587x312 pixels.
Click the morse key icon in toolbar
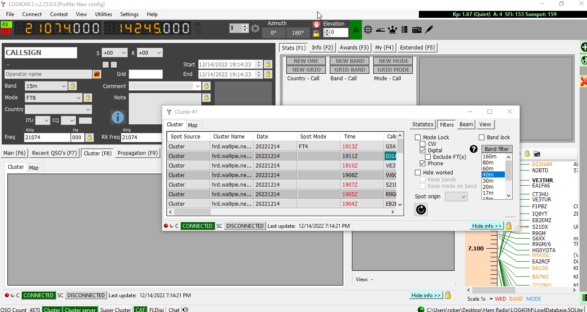pos(380,30)
